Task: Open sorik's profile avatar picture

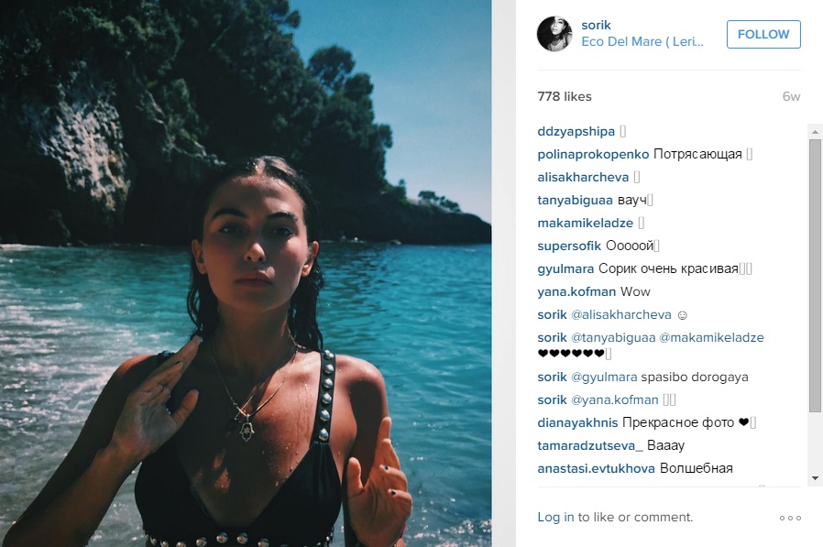Action: pos(554,34)
